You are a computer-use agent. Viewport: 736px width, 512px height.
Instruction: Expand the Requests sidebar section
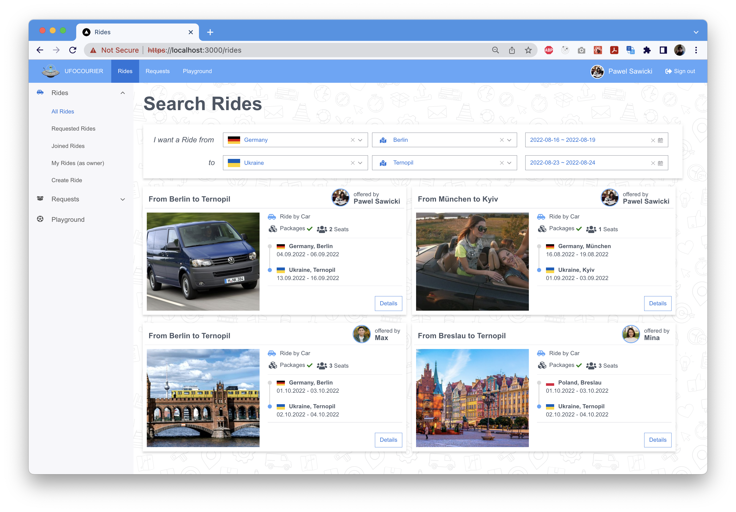pos(122,200)
